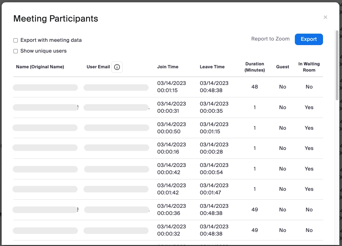
Task: Close the Meeting Participants dialog
Action: pos(325,17)
